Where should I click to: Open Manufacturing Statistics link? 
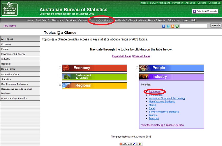(x=162, y=102)
